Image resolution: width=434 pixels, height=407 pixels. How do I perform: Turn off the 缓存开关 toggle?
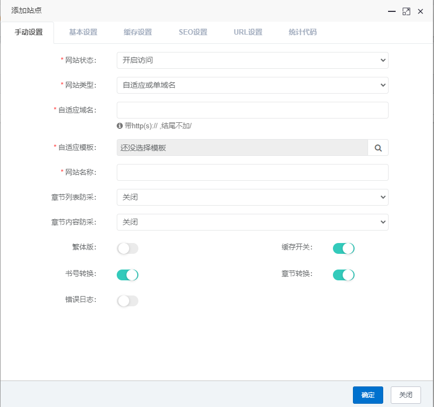343,248
